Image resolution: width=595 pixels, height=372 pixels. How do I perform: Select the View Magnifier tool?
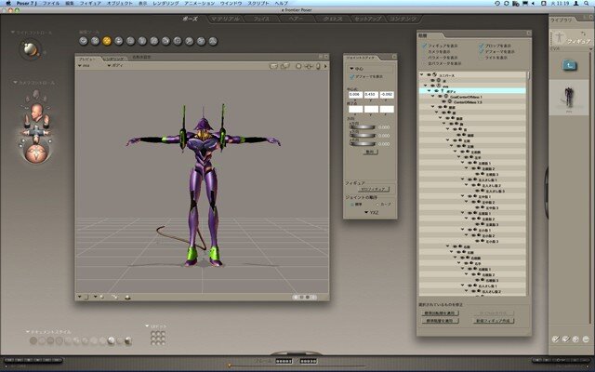(190, 41)
